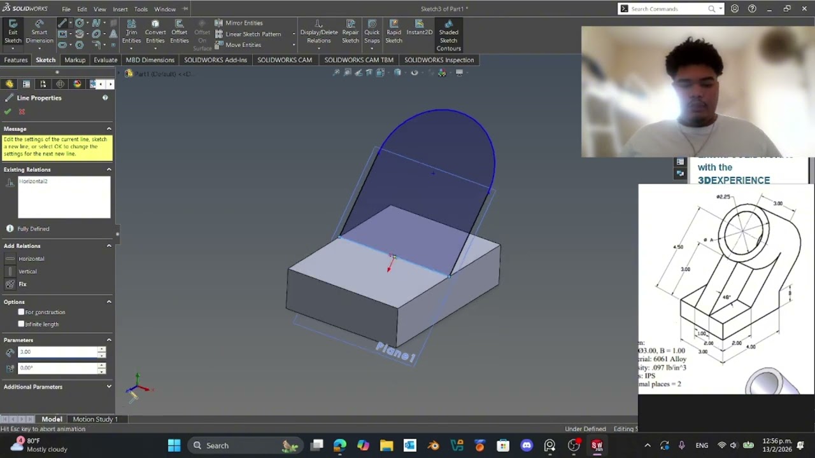Click the Convert Entities tool
The image size is (815, 458).
pos(155,32)
